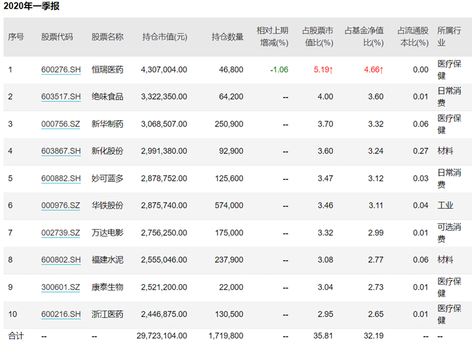Screen dimensions: 472x343
Task: Click total holding quantity 1,719,800
Action: pos(226,336)
